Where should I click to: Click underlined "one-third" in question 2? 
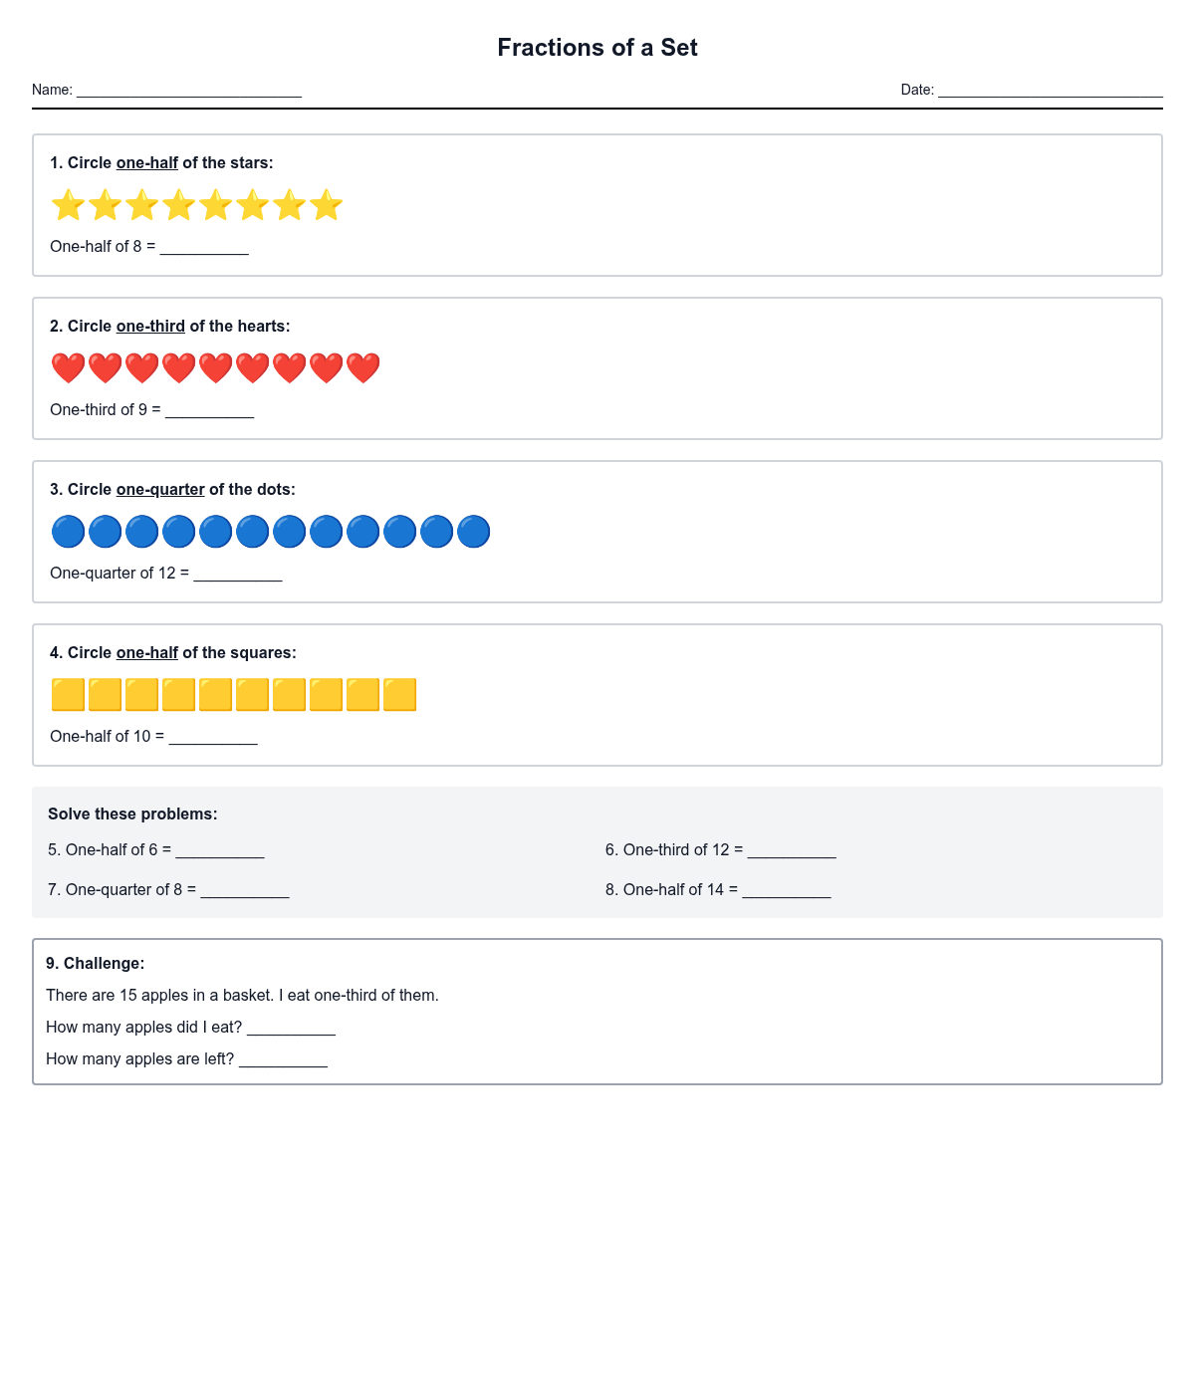point(150,327)
